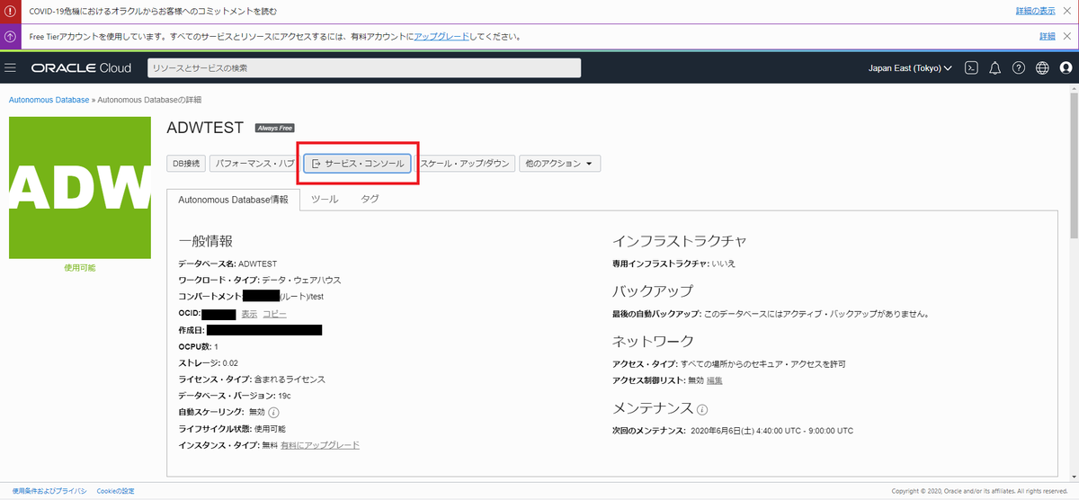This screenshot has height=500, width=1079.
Task: Click the メンテナンス section heading
Action: (x=653, y=407)
